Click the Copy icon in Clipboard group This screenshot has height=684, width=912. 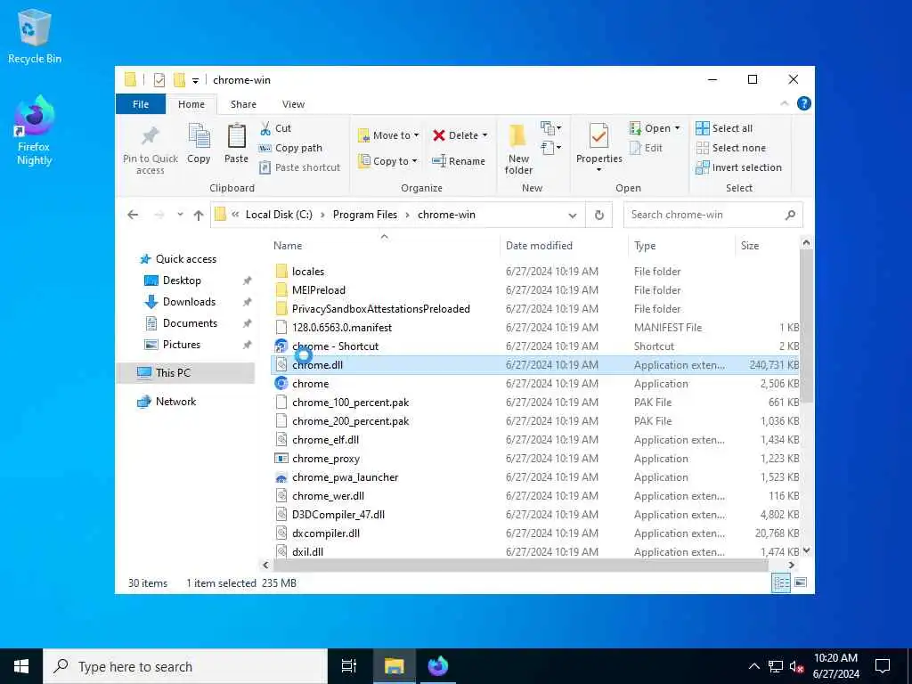(199, 136)
